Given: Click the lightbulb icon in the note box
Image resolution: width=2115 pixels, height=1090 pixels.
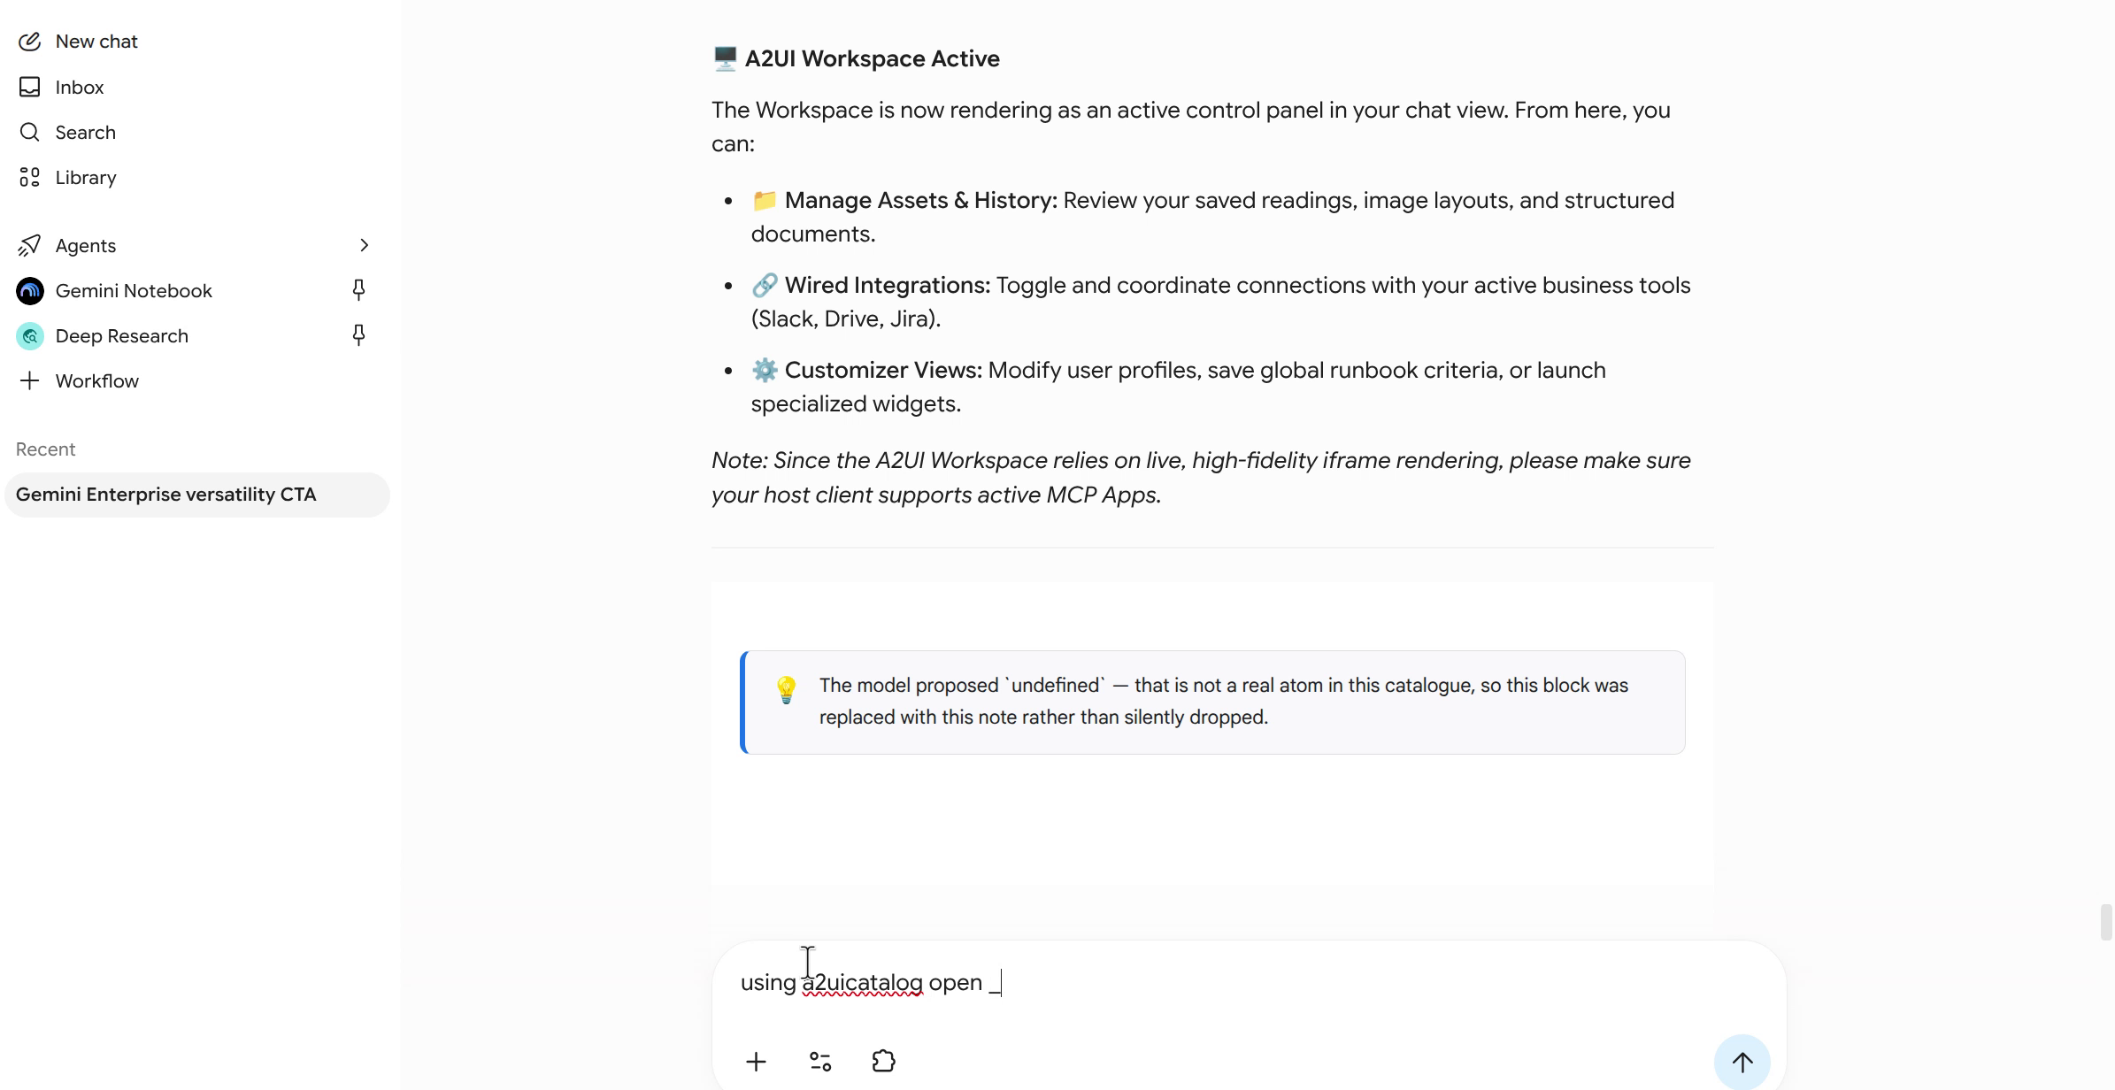Looking at the screenshot, I should (786, 689).
